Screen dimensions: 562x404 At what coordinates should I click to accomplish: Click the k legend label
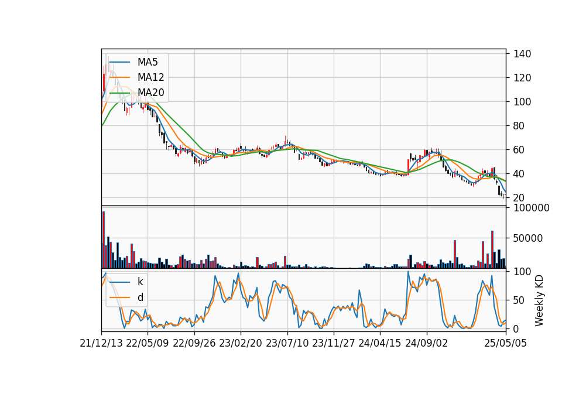pos(140,282)
